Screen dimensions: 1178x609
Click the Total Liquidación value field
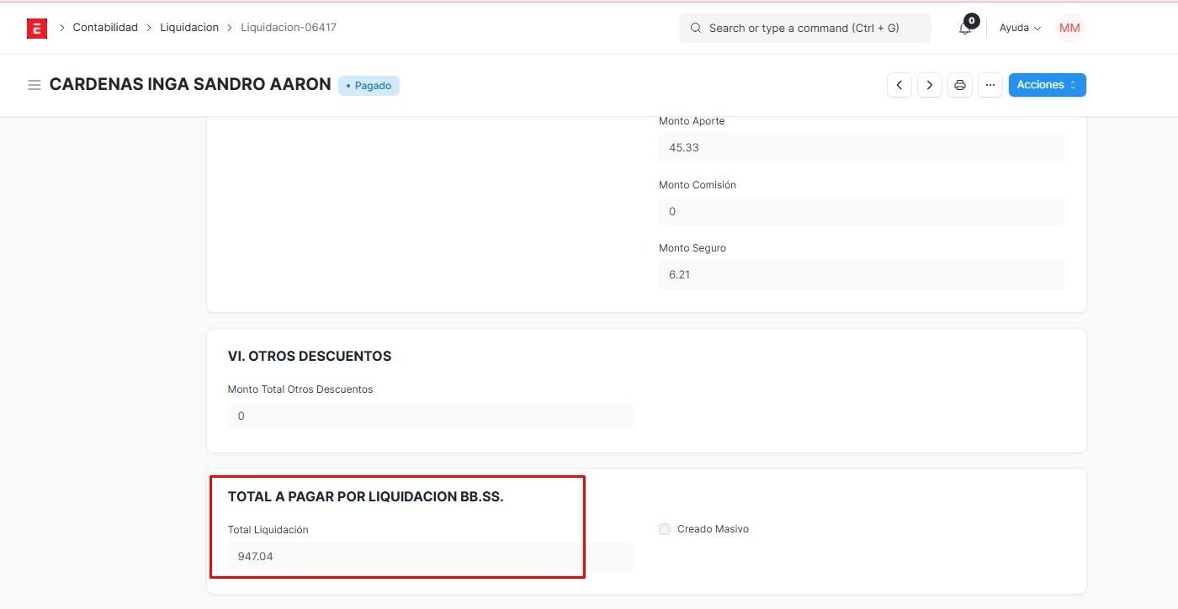coord(430,557)
